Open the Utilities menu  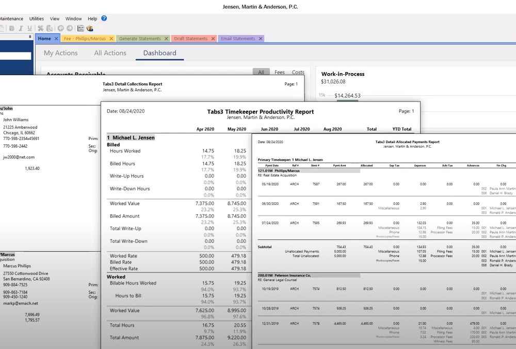(x=37, y=19)
